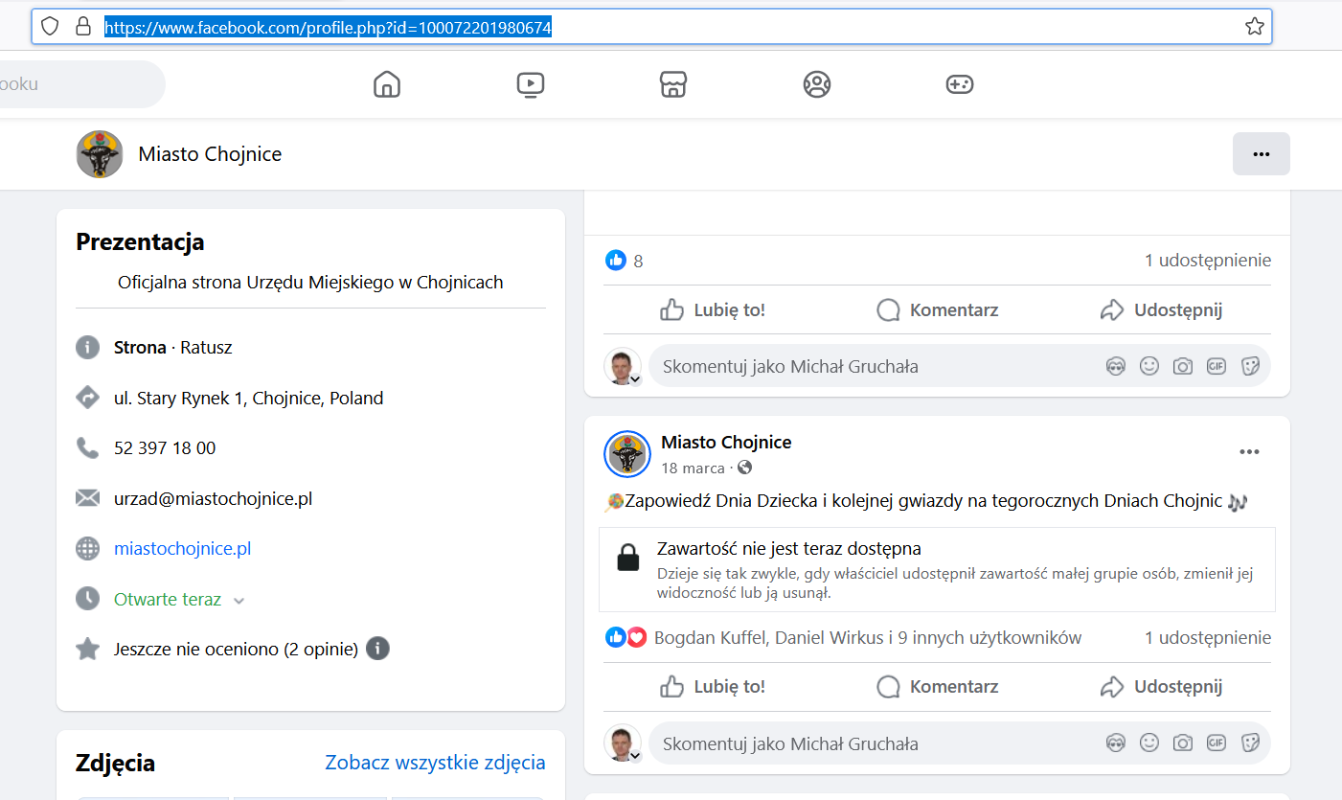Open Zobacz wszystkie zdjęcia link
The height and width of the screenshot is (800, 1342).
[x=435, y=763]
